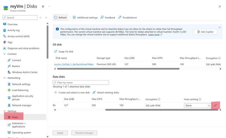The height and width of the screenshot is (138, 226).
Task: Focus the Filter by name field
Action: 81,82
